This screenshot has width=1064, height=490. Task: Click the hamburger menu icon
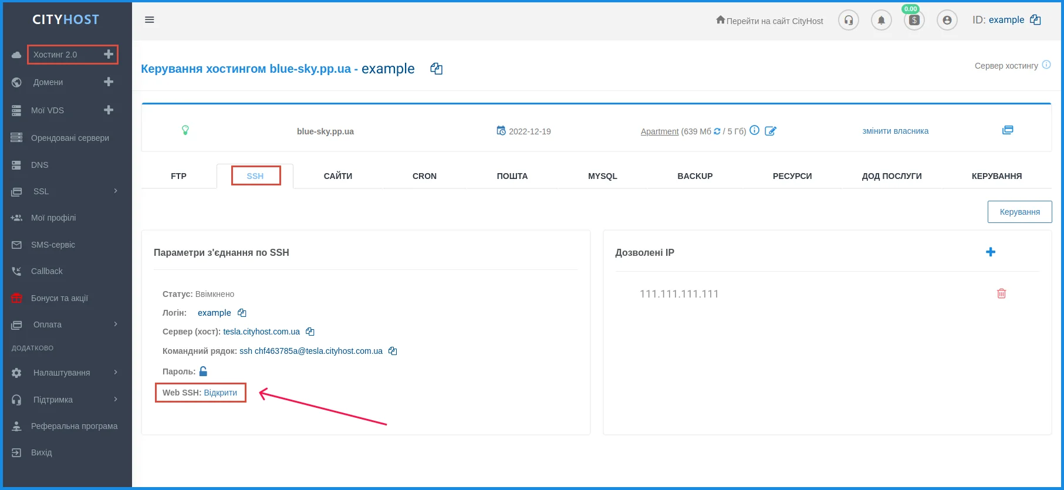pos(150,20)
